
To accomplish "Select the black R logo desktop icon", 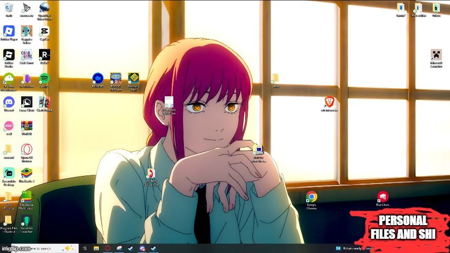I will pos(45,57).
